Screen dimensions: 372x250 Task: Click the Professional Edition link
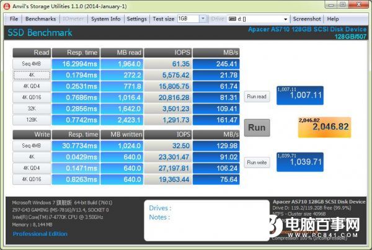click(40, 234)
